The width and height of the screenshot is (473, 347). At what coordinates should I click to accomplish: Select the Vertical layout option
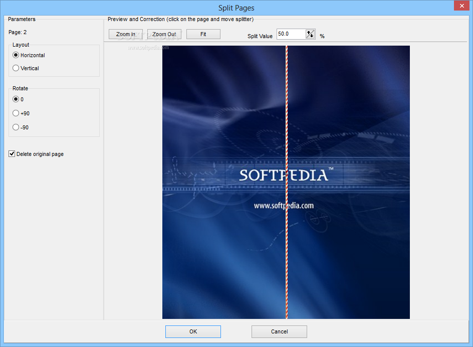click(16, 68)
